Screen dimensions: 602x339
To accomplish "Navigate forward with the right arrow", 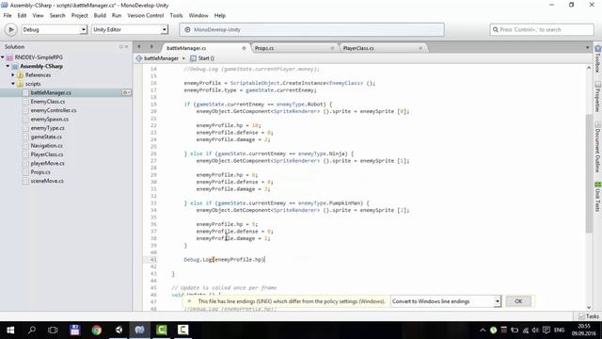I will 151,47.
